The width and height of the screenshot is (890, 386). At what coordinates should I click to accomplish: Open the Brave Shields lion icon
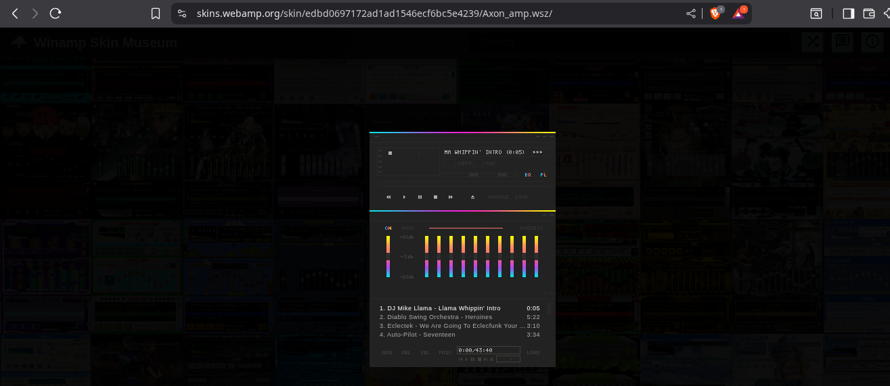click(x=715, y=13)
